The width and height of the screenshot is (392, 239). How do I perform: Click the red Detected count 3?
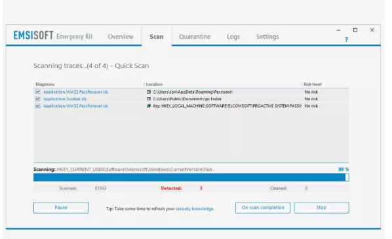[201, 188]
